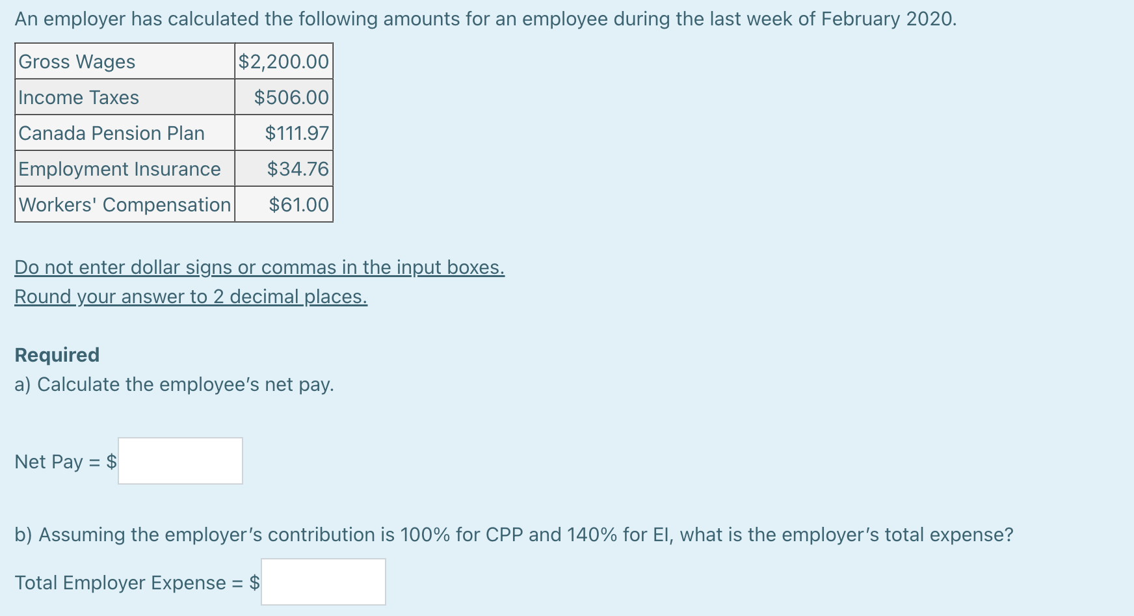Select the Income Taxes table cell
The image size is (1134, 616).
pyautogui.click(x=124, y=98)
